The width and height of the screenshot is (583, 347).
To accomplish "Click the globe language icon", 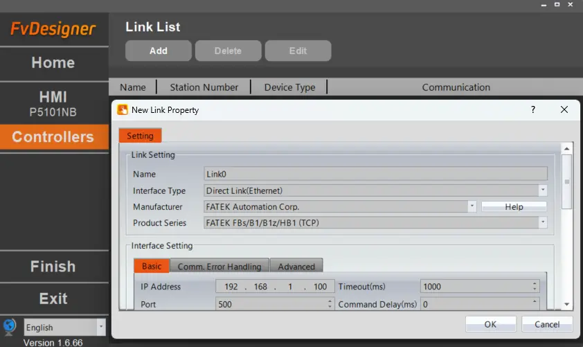I will tap(10, 327).
